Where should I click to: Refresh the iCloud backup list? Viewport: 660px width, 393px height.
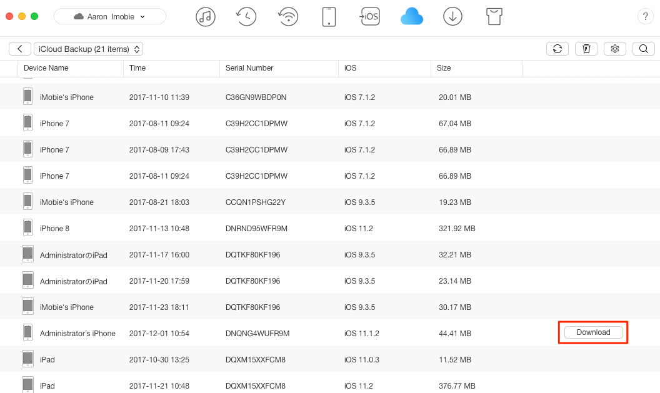(557, 49)
